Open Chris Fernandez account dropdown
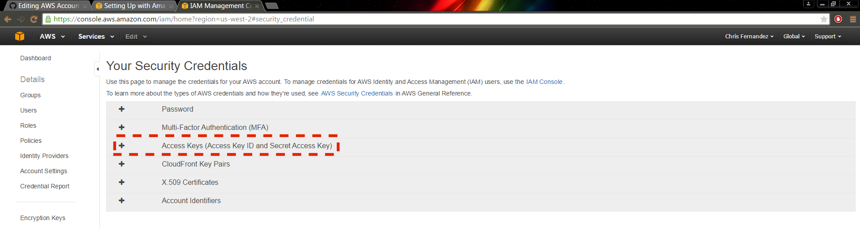Screen dimensions: 860x229 tap(749, 37)
